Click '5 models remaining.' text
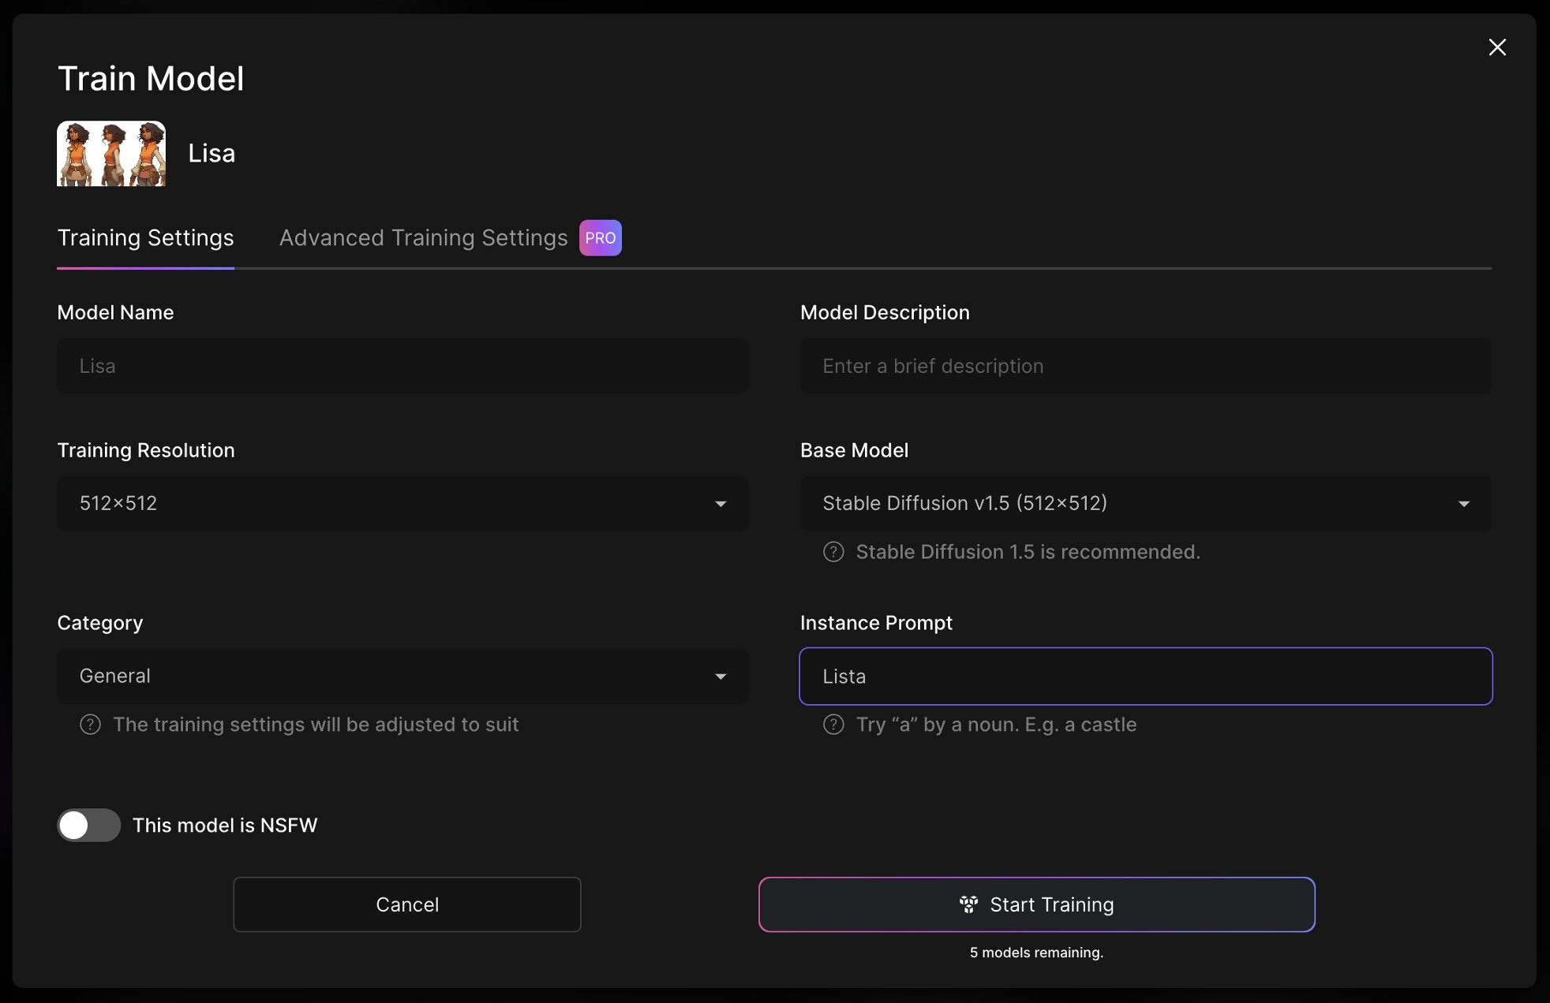The height and width of the screenshot is (1003, 1550). 1036,953
